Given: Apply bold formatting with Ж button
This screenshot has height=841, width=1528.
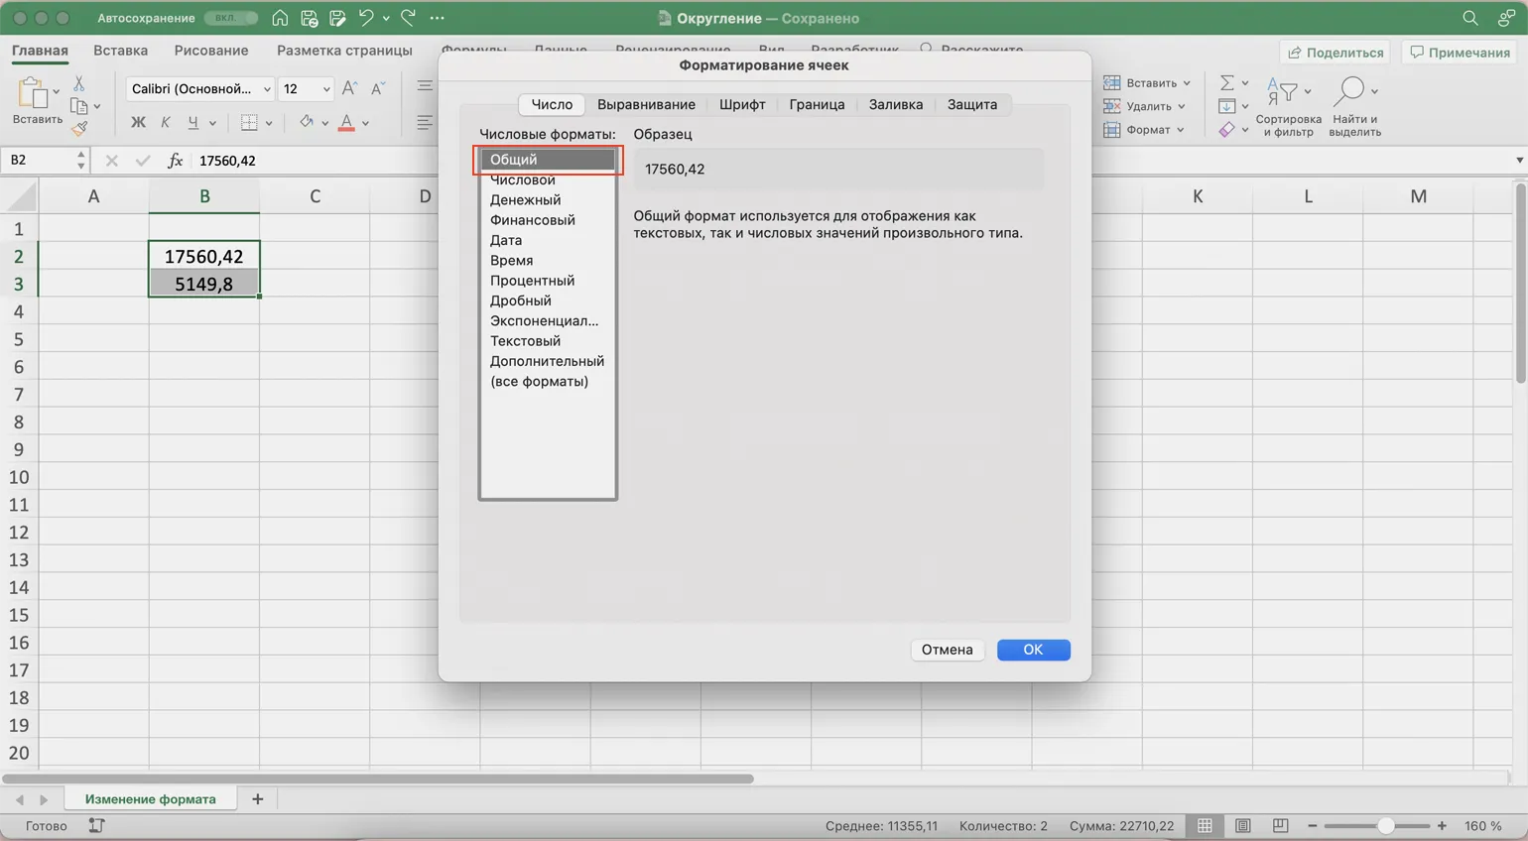Looking at the screenshot, I should (138, 122).
